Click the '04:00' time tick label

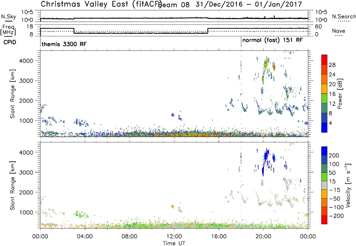[85, 237]
